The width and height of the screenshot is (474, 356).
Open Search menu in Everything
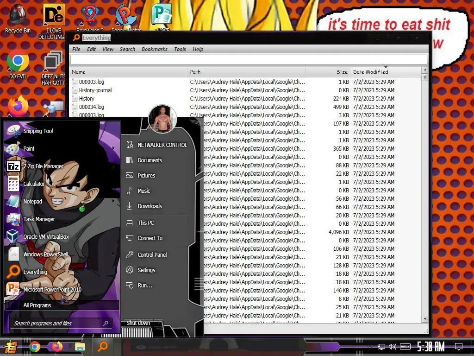127,49
